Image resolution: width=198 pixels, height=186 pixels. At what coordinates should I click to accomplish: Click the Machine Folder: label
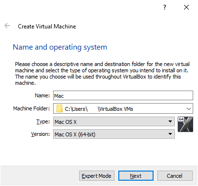[x=31, y=108]
